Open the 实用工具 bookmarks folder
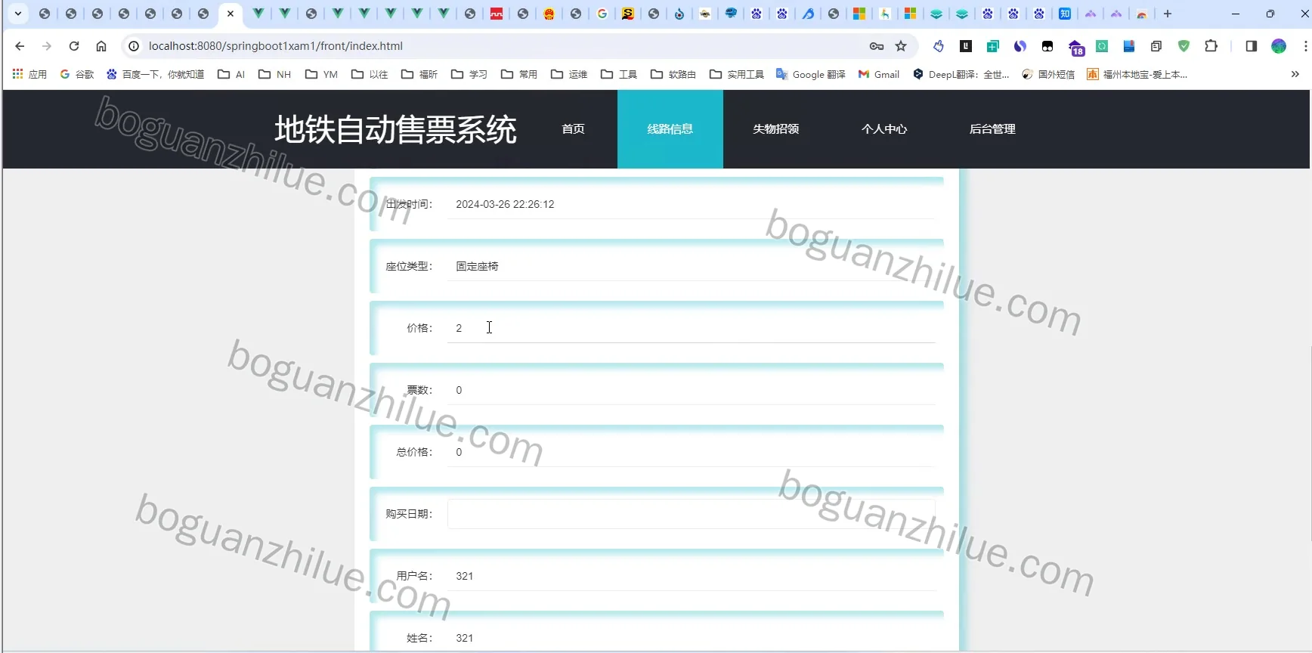The image size is (1312, 653). [x=737, y=74]
